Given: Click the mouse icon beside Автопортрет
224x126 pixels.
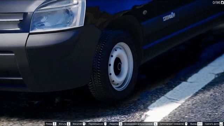Looking at the screenshot, I should pos(186,124).
